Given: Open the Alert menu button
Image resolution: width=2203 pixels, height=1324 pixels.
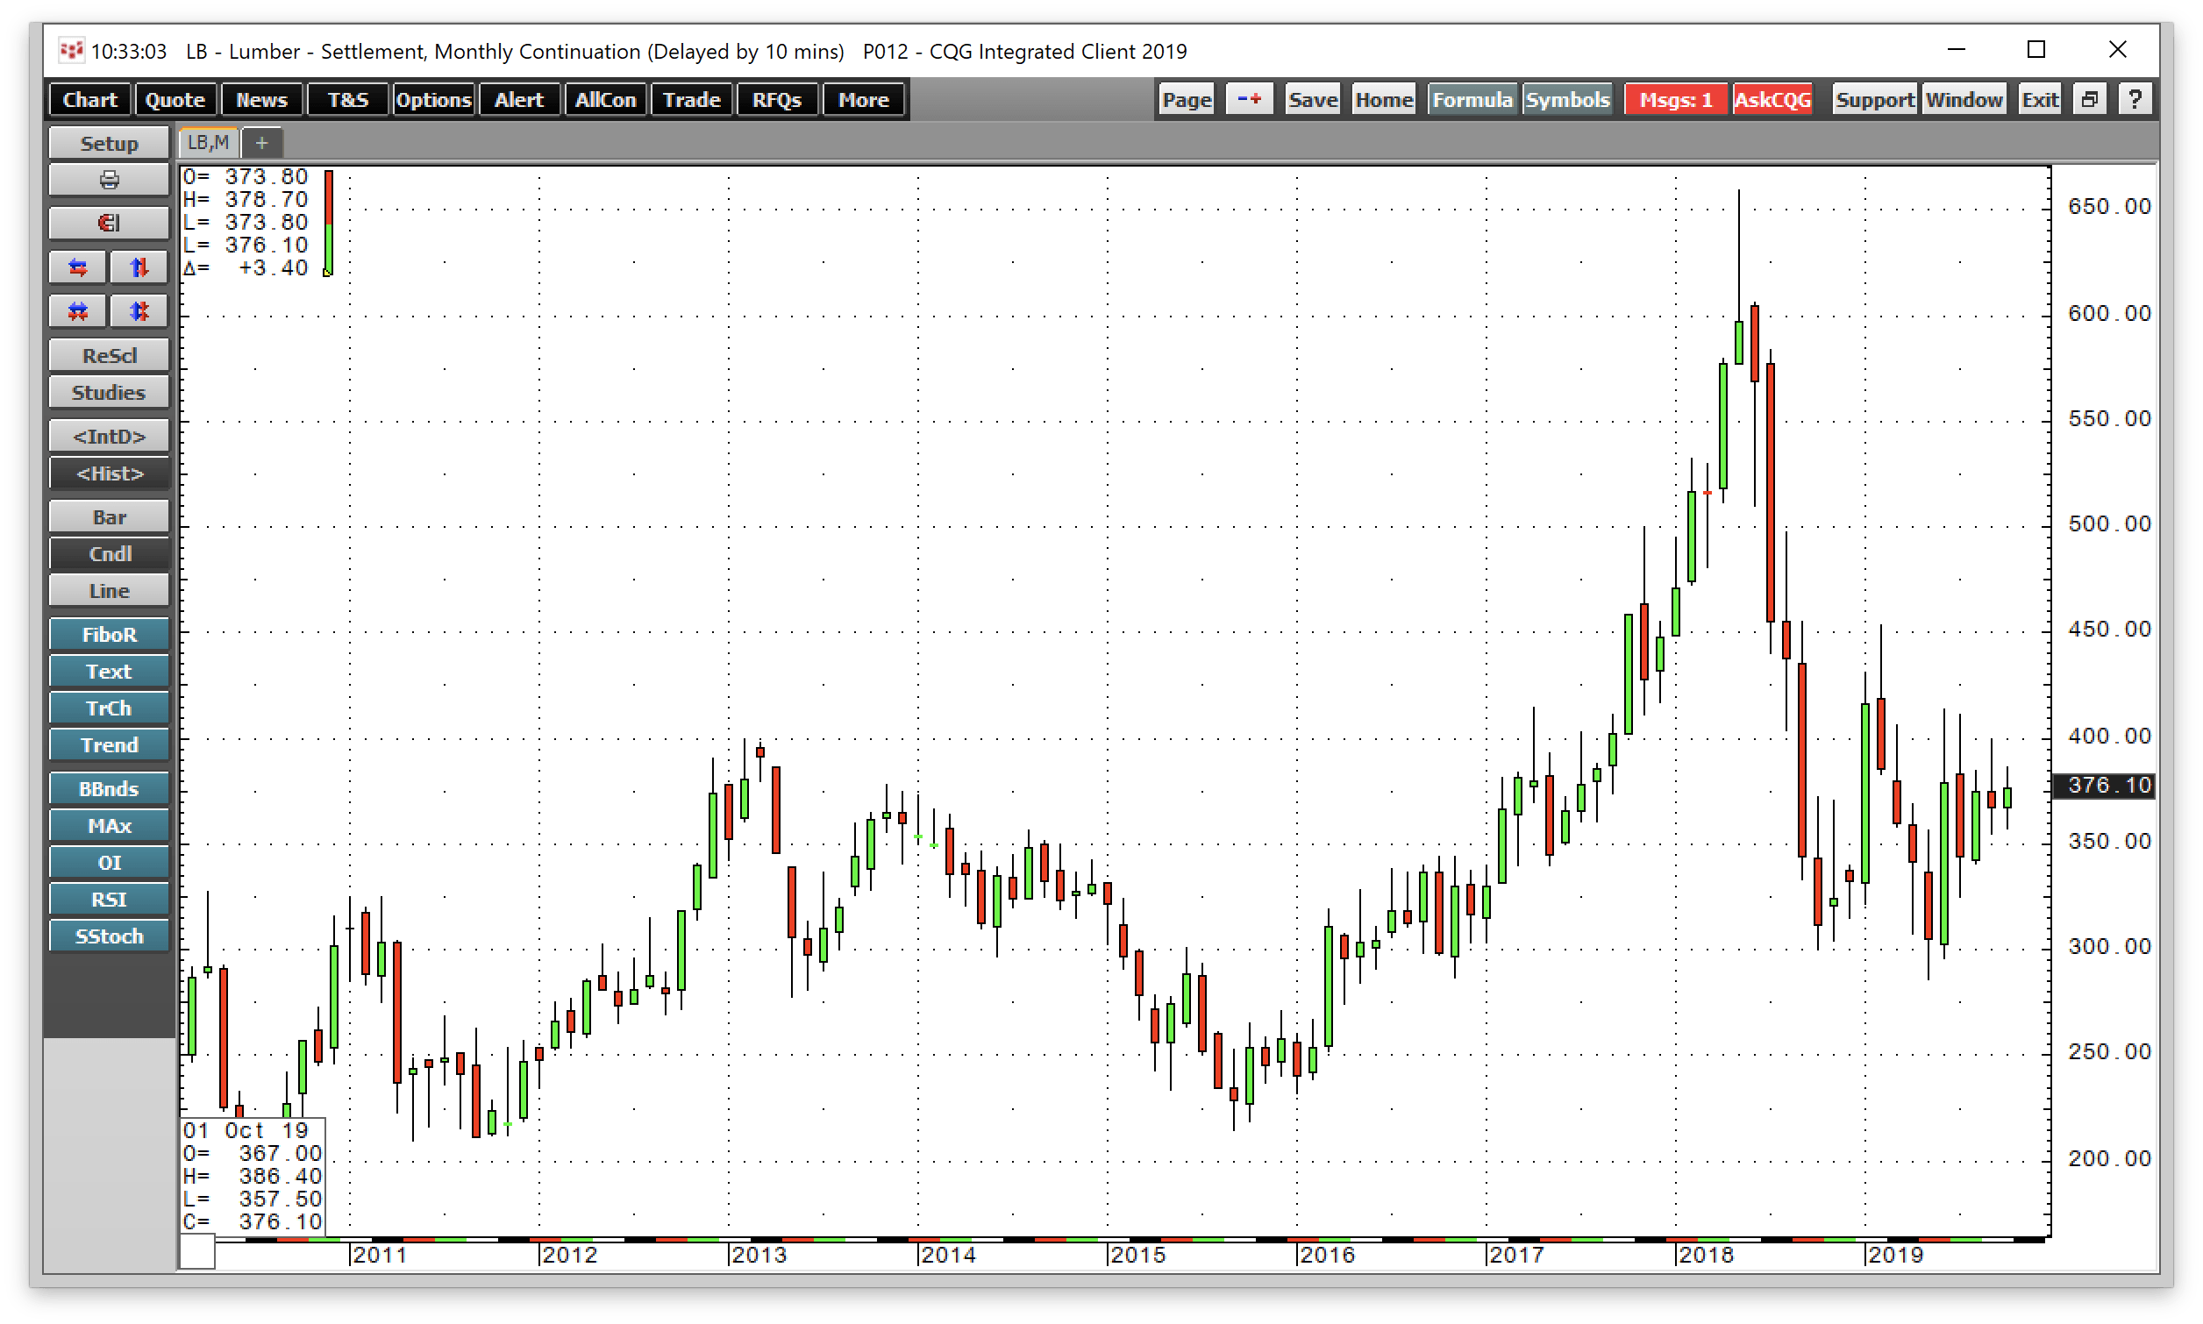Looking at the screenshot, I should tap(519, 99).
